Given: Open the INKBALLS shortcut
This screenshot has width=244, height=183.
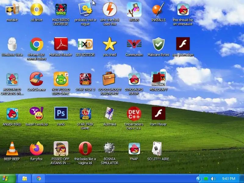Looking at the screenshot, I should point(158,9).
